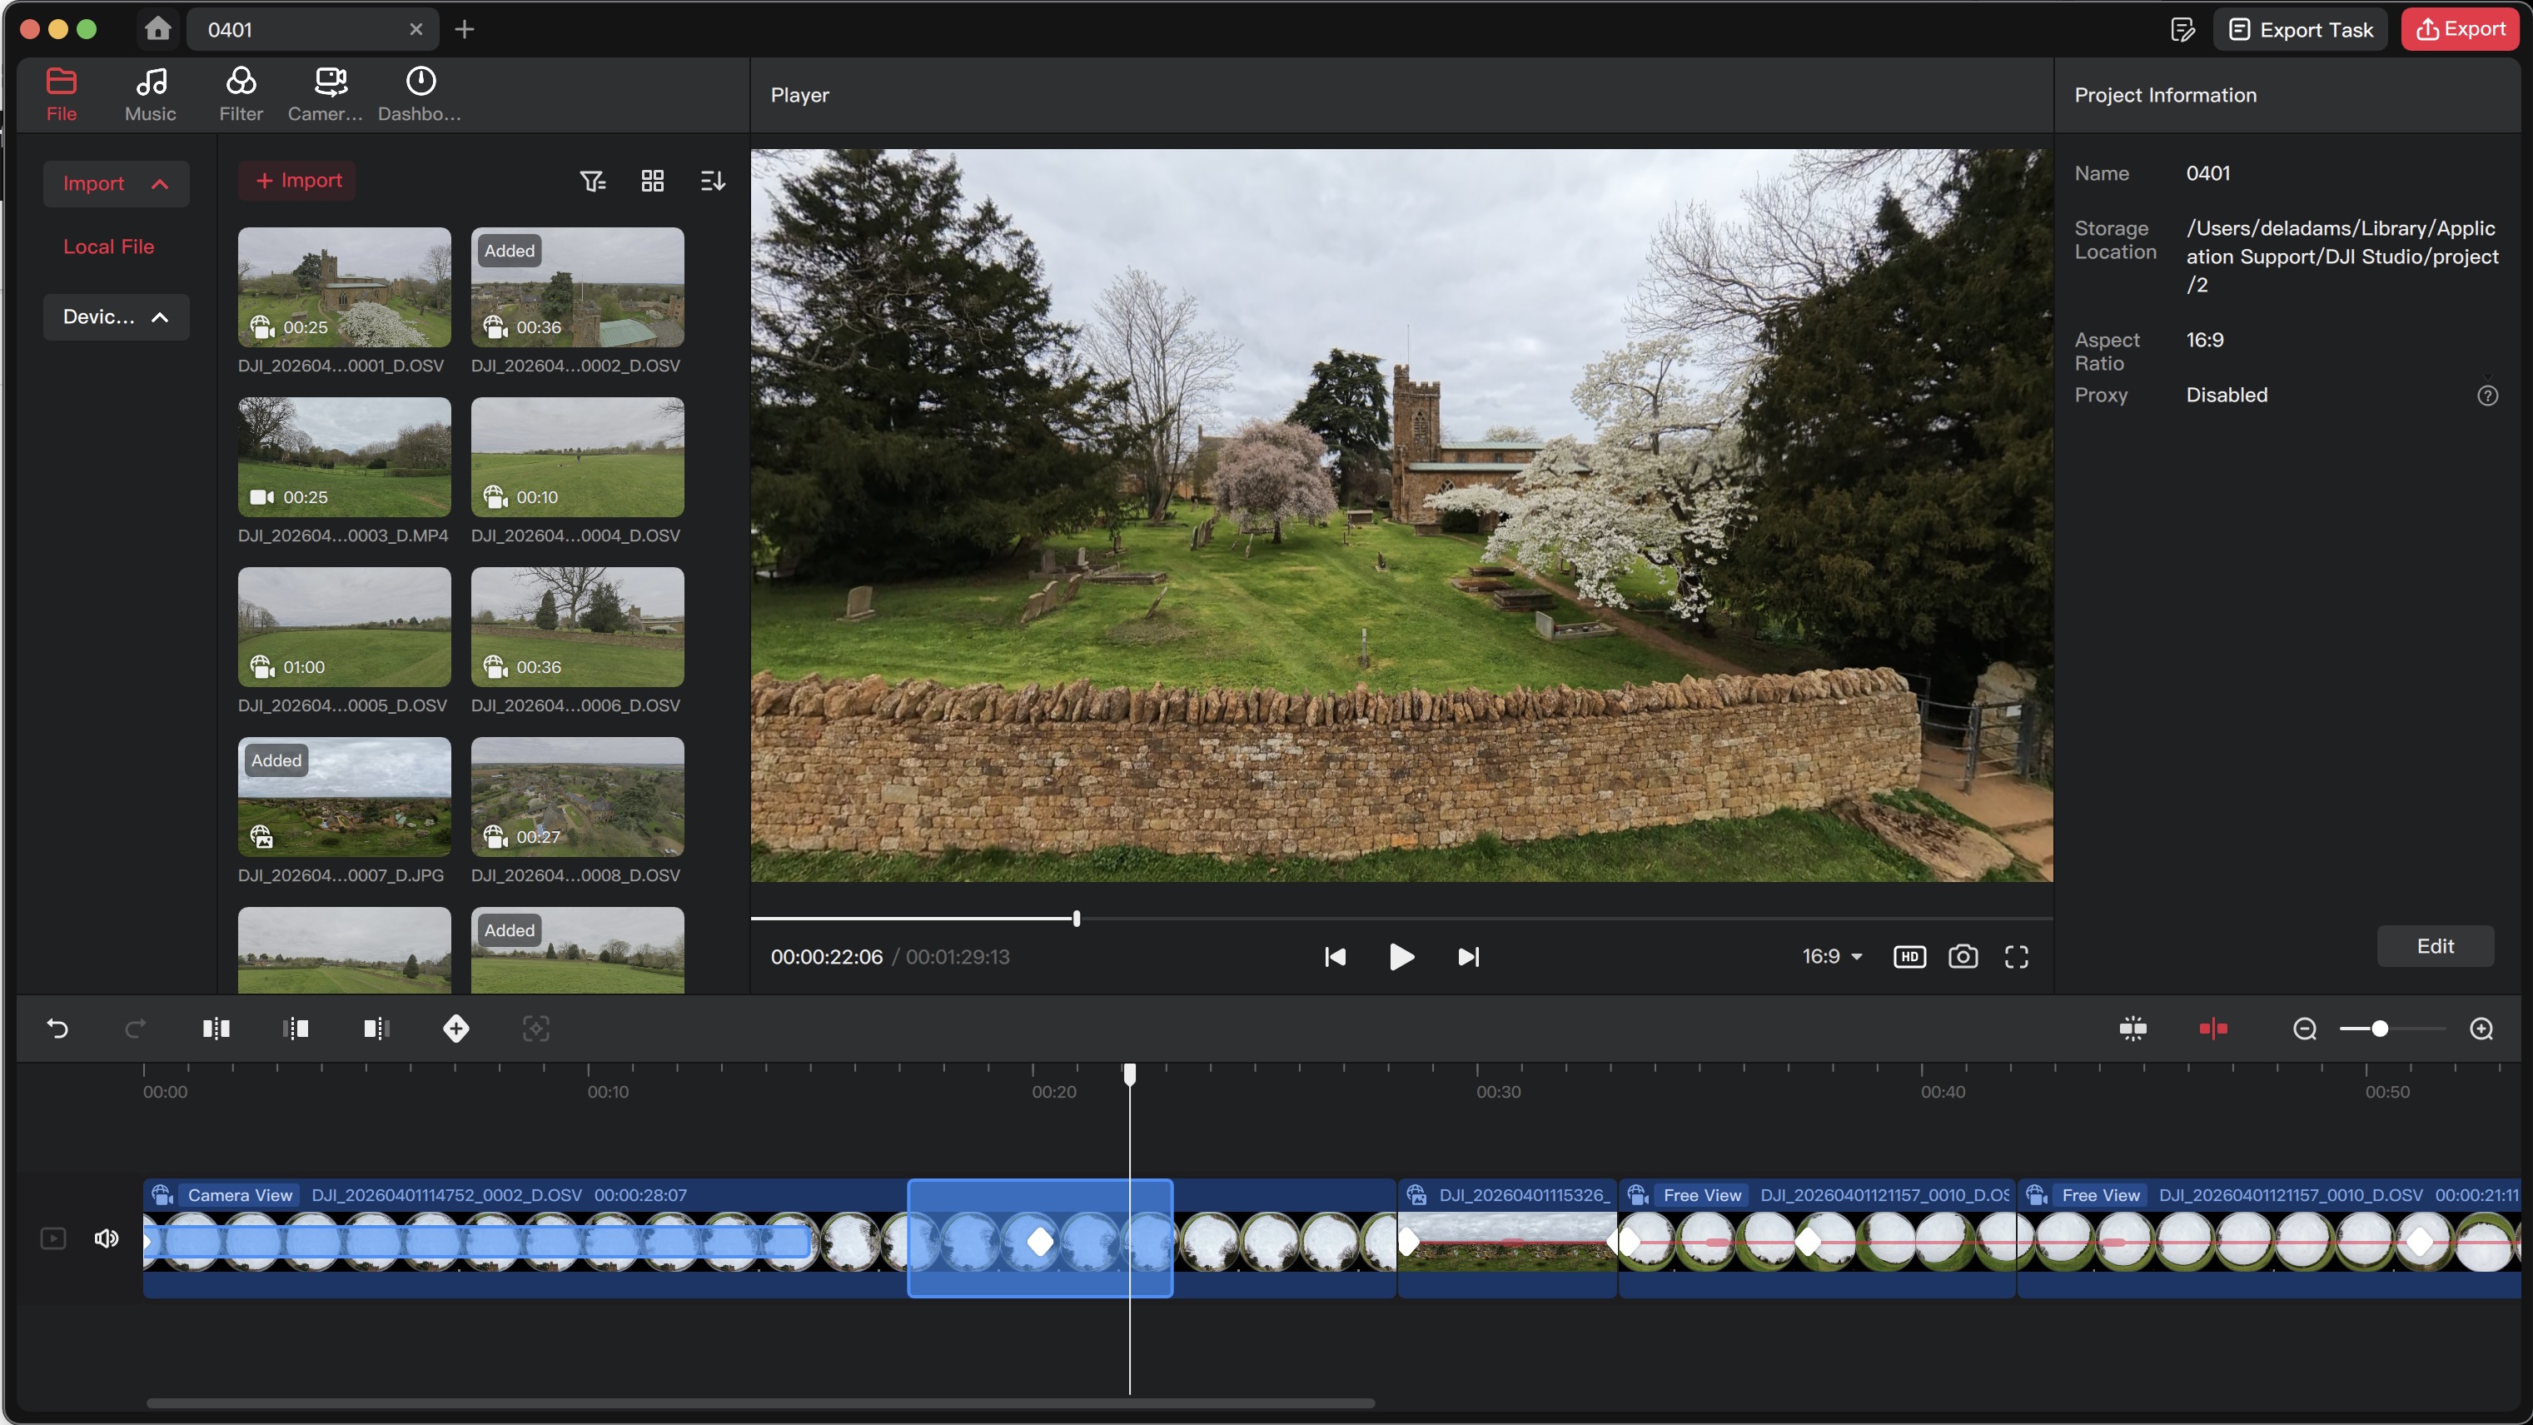Enter fullscreen player mode
2533x1425 pixels.
[x=2016, y=957]
